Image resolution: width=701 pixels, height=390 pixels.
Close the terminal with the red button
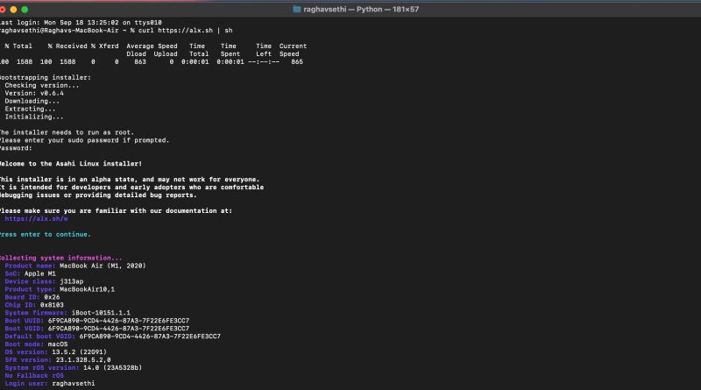(x=3, y=10)
